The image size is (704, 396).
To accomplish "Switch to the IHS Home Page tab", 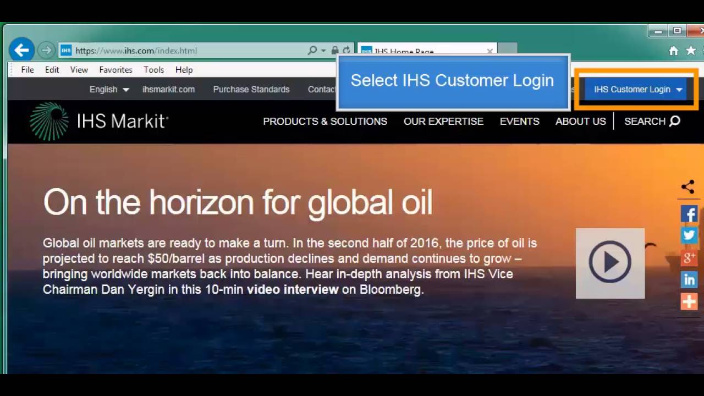I will click(x=427, y=50).
